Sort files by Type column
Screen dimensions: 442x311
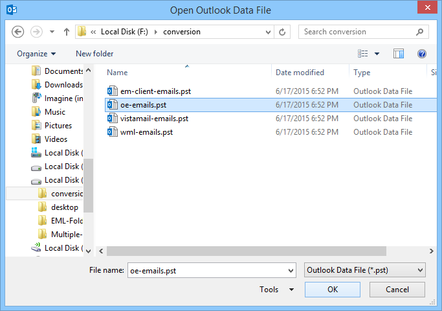click(x=362, y=73)
